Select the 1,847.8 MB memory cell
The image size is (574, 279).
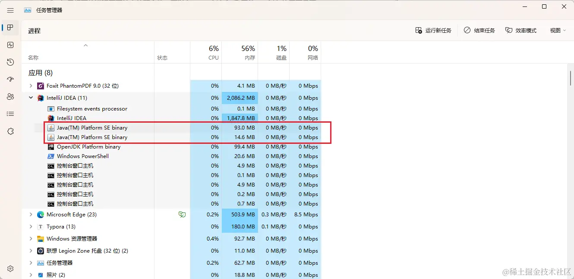(240, 118)
